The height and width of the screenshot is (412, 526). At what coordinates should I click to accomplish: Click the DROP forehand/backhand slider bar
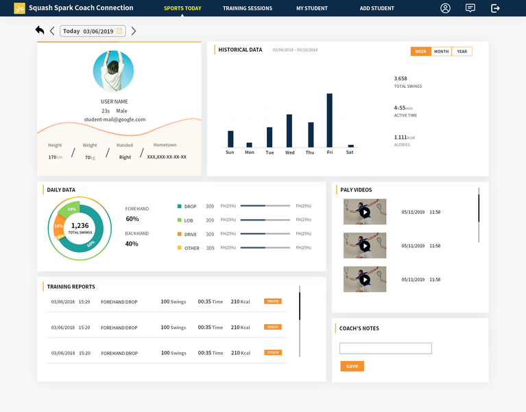[x=265, y=206]
